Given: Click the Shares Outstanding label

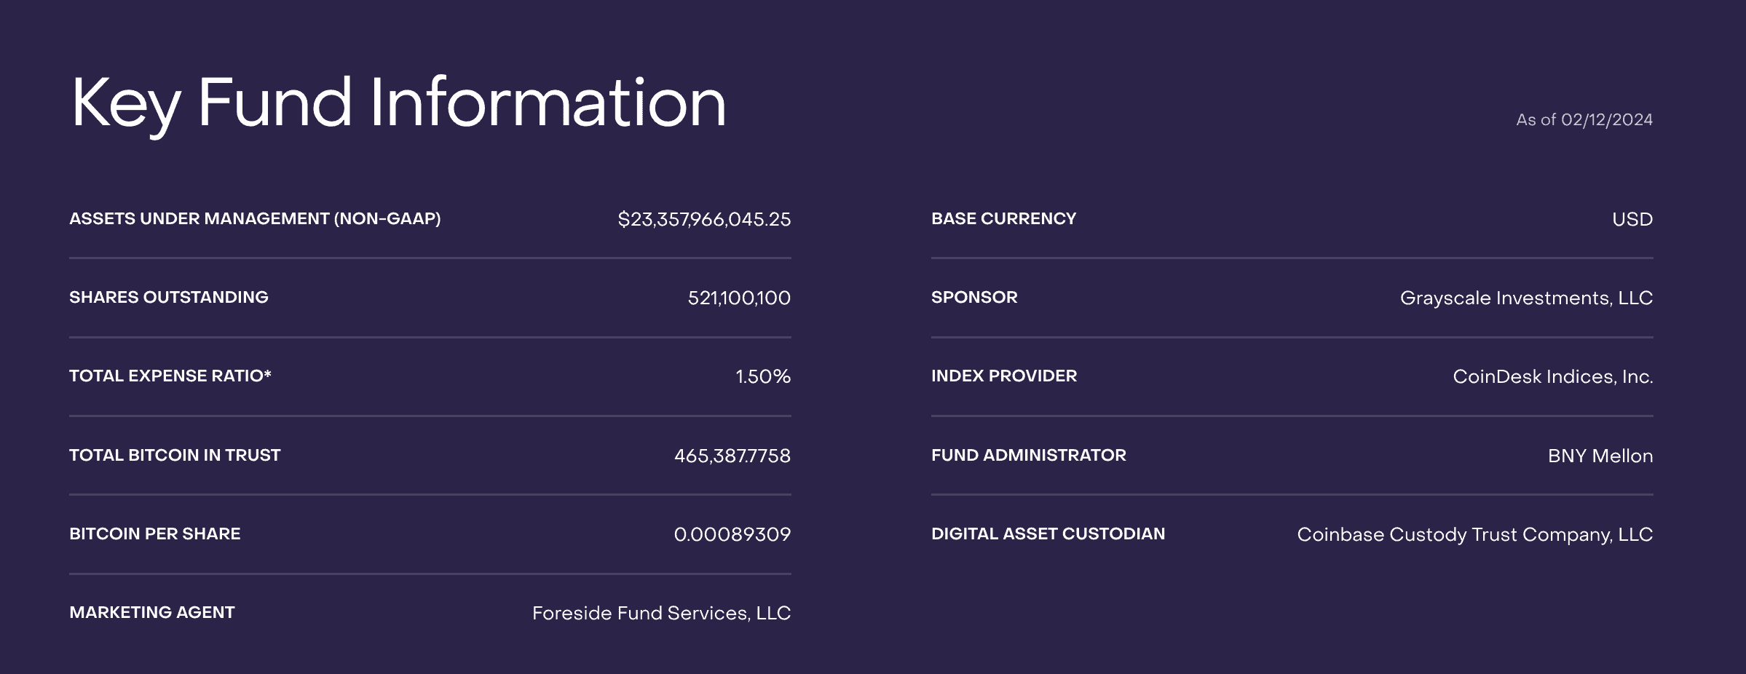Looking at the screenshot, I should [x=168, y=297].
